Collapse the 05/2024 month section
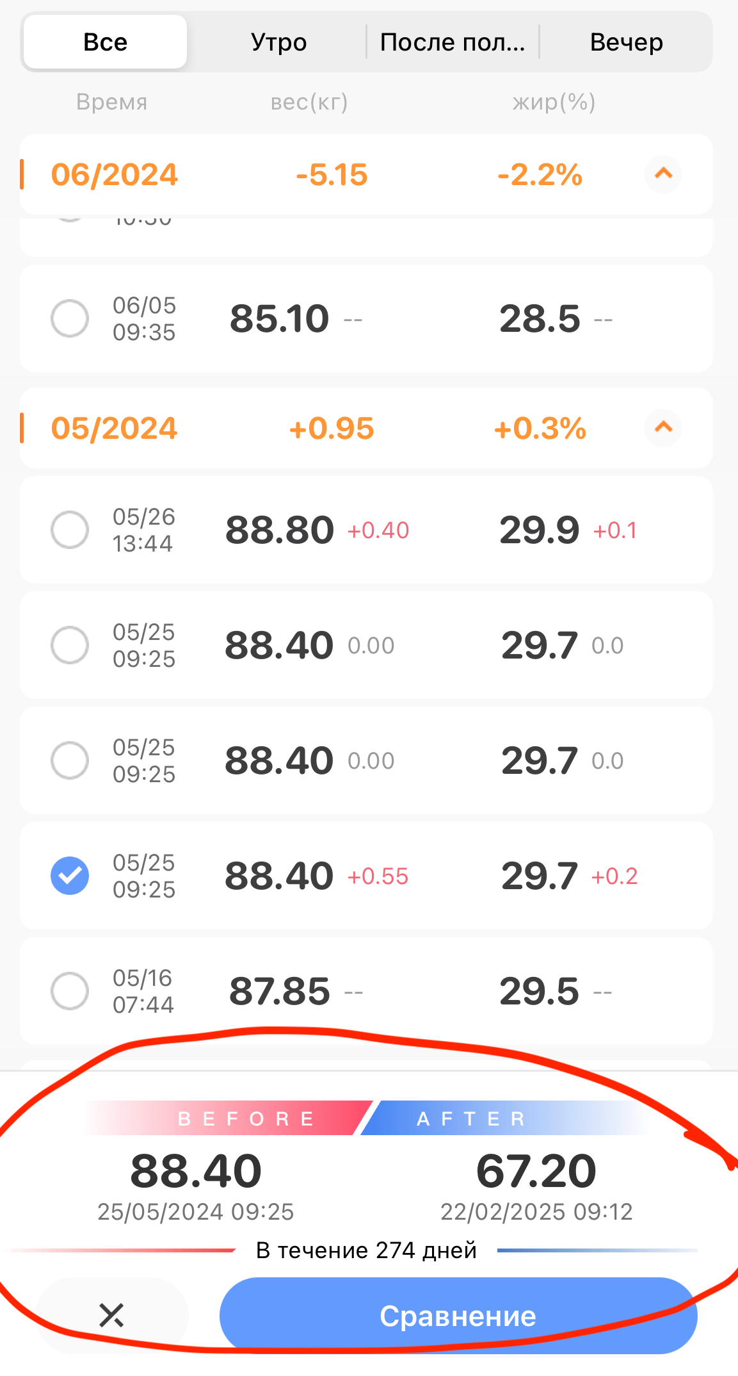 tap(663, 427)
